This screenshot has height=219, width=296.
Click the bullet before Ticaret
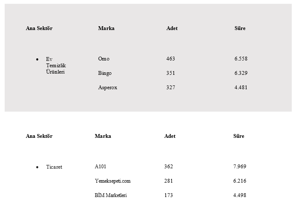[37, 167]
